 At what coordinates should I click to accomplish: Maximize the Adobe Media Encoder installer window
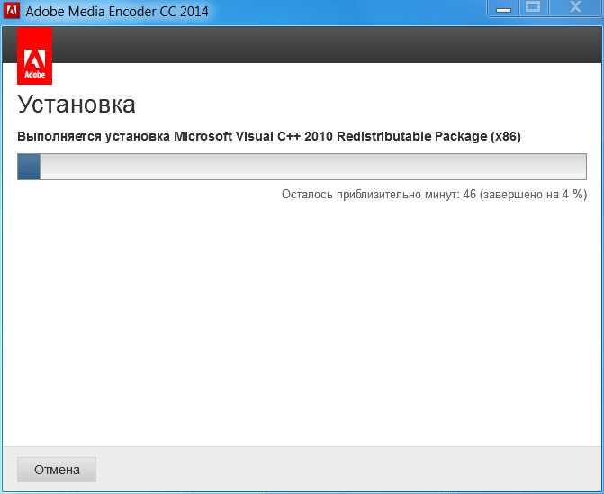point(534,8)
